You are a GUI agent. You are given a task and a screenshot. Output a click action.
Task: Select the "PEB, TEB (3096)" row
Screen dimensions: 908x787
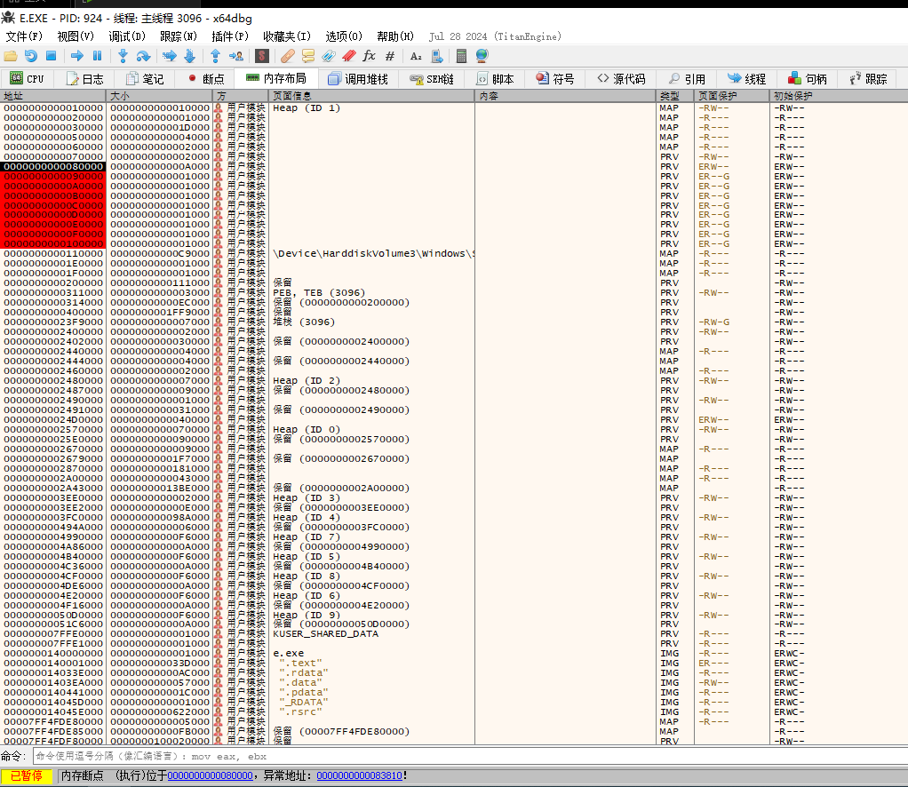(x=454, y=292)
